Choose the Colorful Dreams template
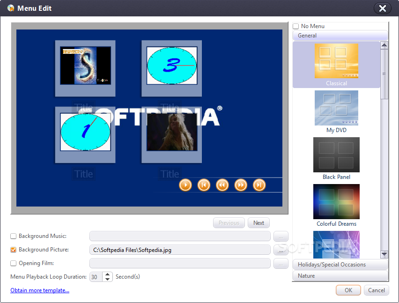Screen dimensions: 399x303 [x=336, y=205]
